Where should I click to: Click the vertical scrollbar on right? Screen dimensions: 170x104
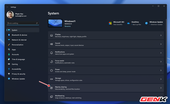click(x=166, y=41)
